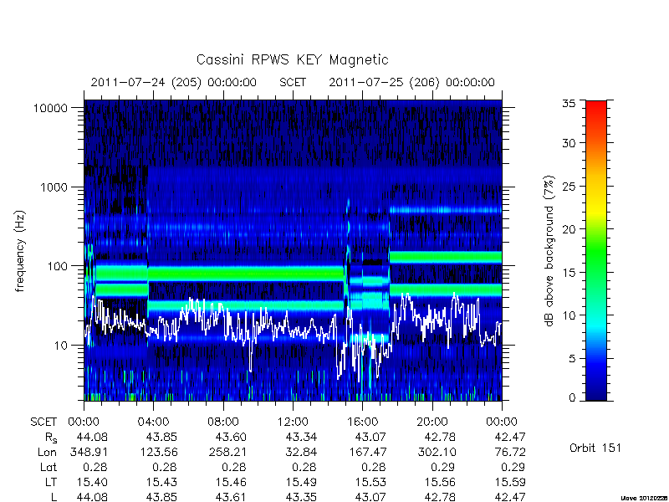The width and height of the screenshot is (669, 502).
Task: Click the 08:00 time tick label
Action: pyautogui.click(x=223, y=423)
